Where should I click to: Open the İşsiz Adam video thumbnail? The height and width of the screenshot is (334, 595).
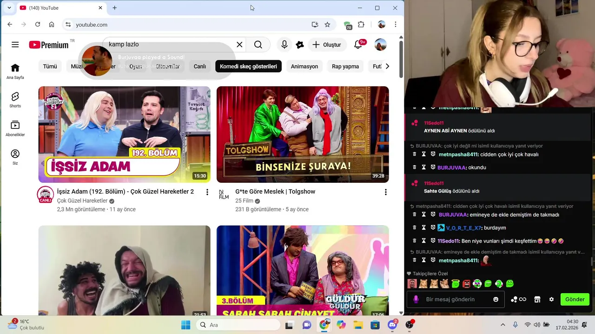click(124, 135)
